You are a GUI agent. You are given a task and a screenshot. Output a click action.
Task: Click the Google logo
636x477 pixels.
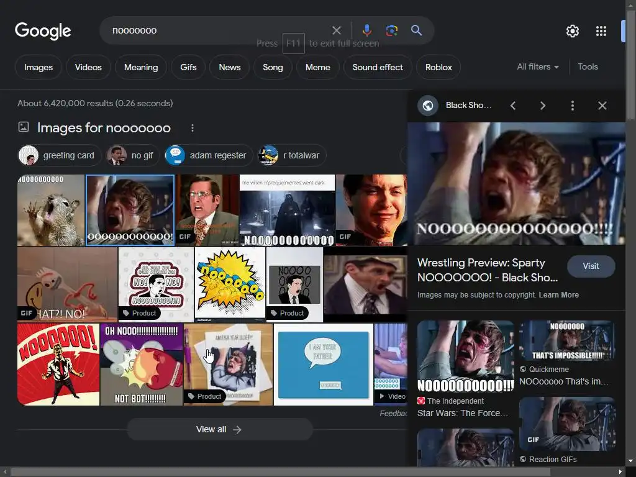coord(43,31)
